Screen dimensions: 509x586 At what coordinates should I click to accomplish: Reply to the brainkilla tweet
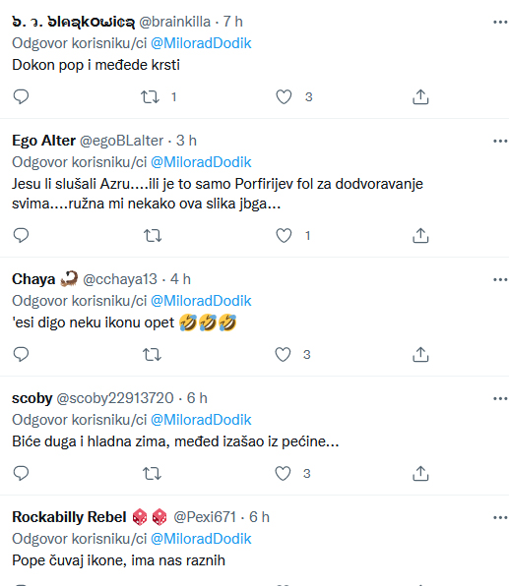(x=21, y=96)
